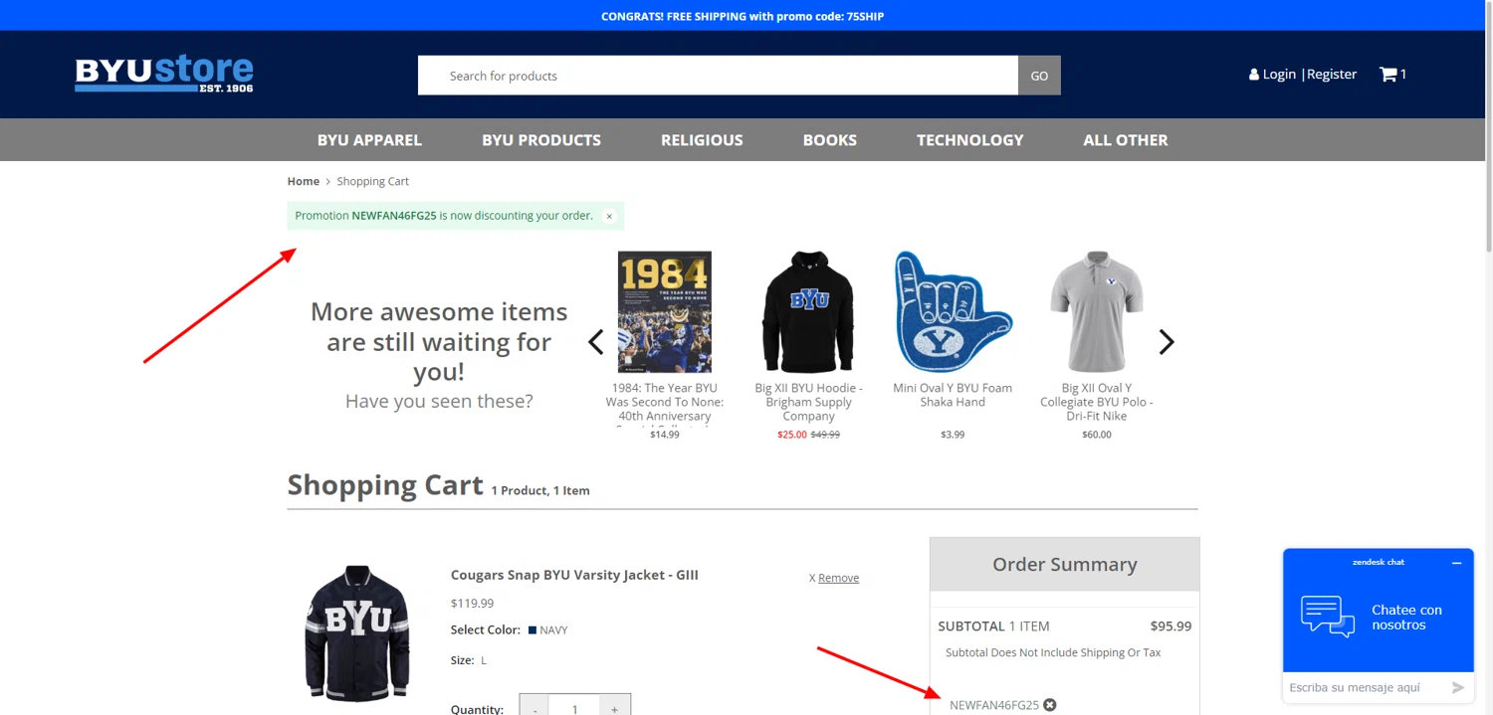Type a message in the chat field

(1365, 687)
